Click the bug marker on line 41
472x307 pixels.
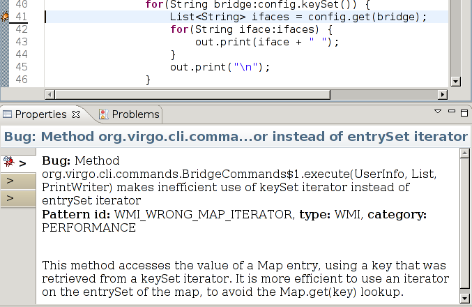click(6, 17)
